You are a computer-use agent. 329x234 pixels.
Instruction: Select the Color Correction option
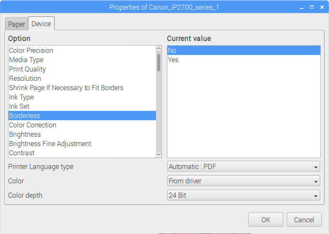(82, 125)
